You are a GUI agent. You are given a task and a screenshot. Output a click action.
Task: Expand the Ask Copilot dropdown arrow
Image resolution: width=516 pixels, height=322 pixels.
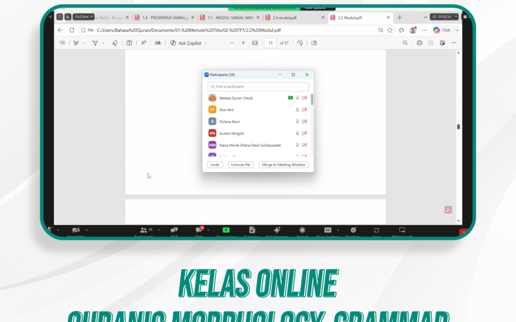(x=205, y=43)
